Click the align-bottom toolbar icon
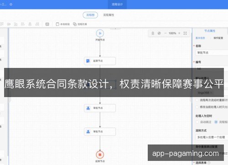Image resolution: width=228 pixels, height=165 pixels. (x=16, y=24)
